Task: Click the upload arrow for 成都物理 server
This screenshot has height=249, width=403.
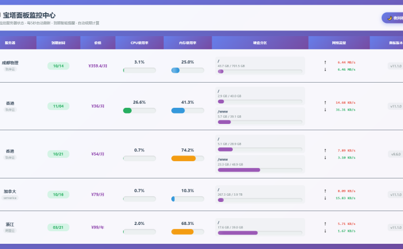Action: [x=325, y=62]
